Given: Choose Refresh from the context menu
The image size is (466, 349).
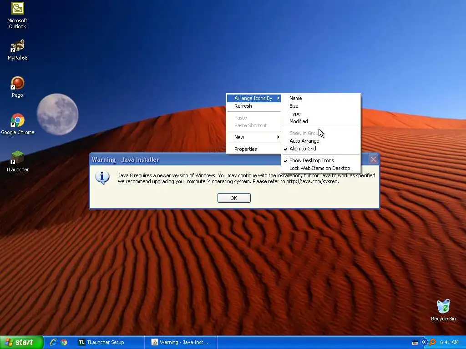Looking at the screenshot, I should pyautogui.click(x=253, y=106).
